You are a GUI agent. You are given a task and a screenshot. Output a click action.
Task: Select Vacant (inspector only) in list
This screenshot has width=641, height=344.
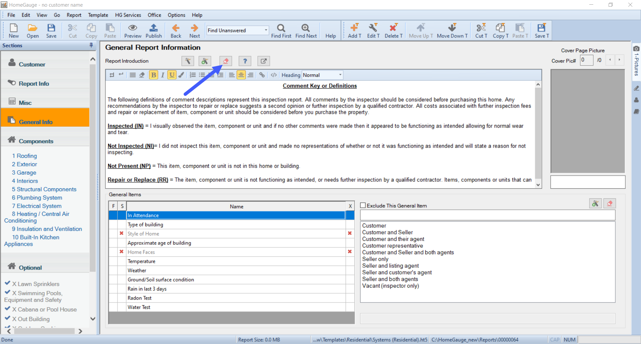click(390, 286)
